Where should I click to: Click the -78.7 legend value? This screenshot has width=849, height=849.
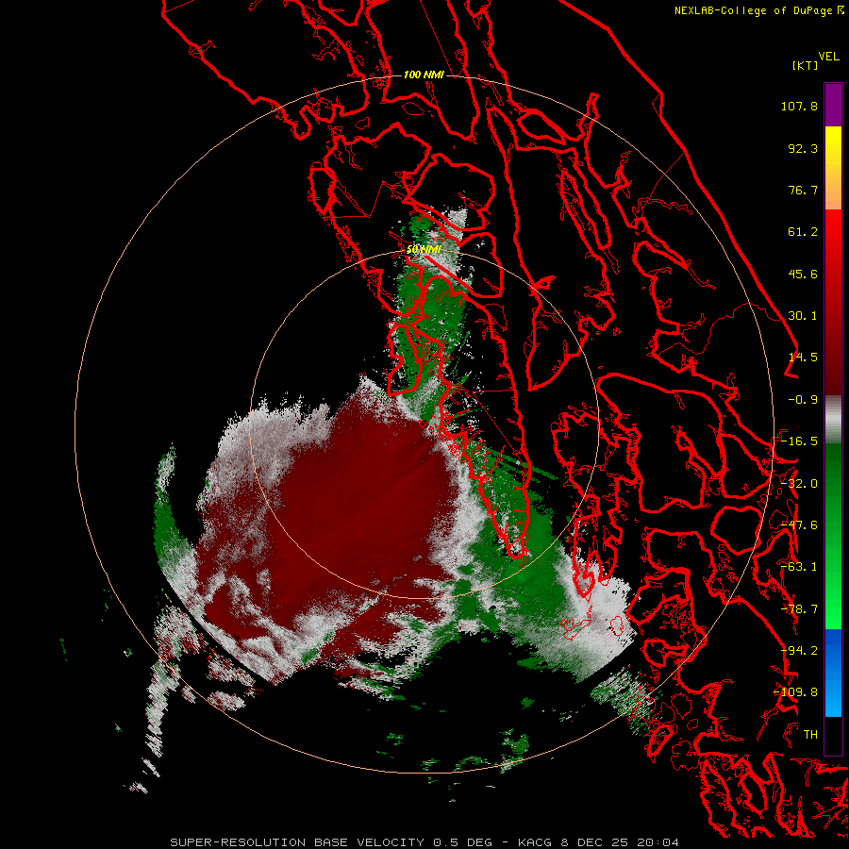[x=799, y=609]
